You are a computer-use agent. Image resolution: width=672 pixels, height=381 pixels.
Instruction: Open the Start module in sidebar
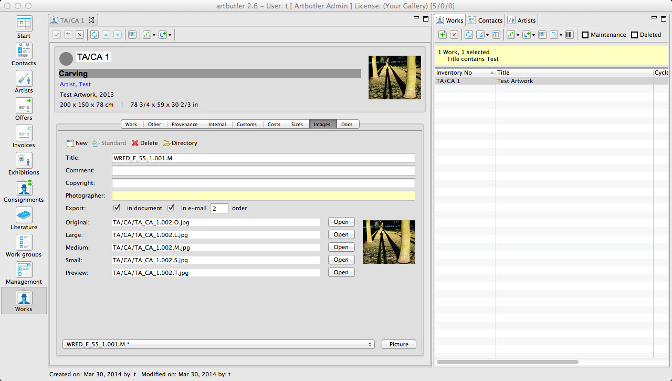(x=24, y=27)
